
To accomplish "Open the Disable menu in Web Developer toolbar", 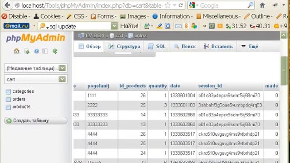I will click(x=16, y=16).
